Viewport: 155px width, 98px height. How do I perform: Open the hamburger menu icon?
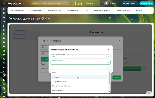(x=4, y=3)
